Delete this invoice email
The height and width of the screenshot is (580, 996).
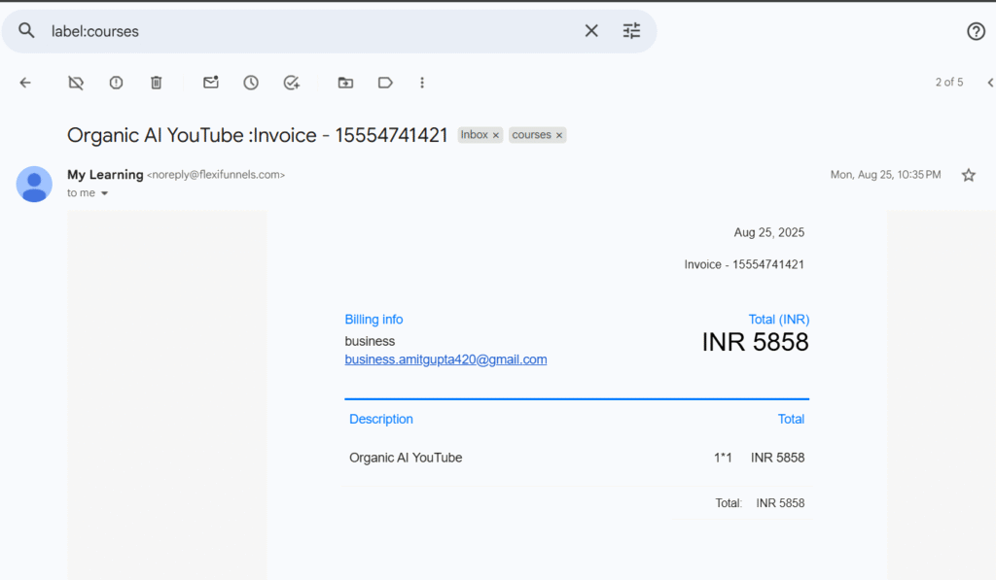(156, 83)
